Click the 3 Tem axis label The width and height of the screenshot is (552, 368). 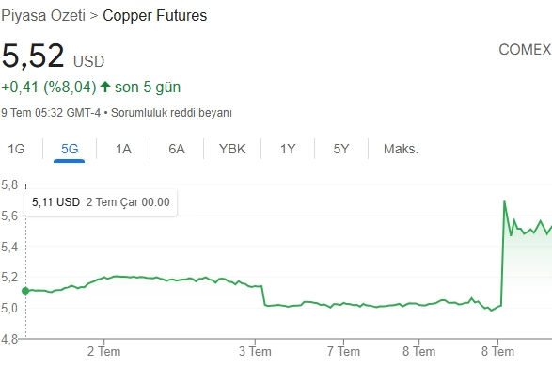pyautogui.click(x=255, y=351)
